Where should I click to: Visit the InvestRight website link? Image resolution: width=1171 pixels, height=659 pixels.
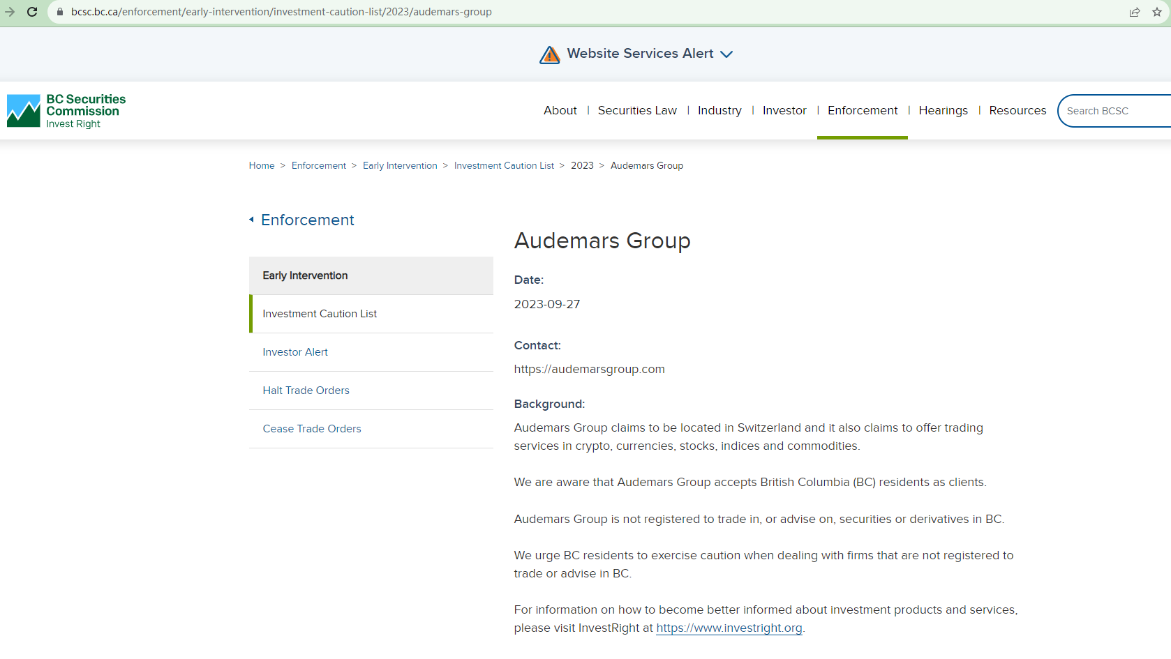pyautogui.click(x=728, y=628)
